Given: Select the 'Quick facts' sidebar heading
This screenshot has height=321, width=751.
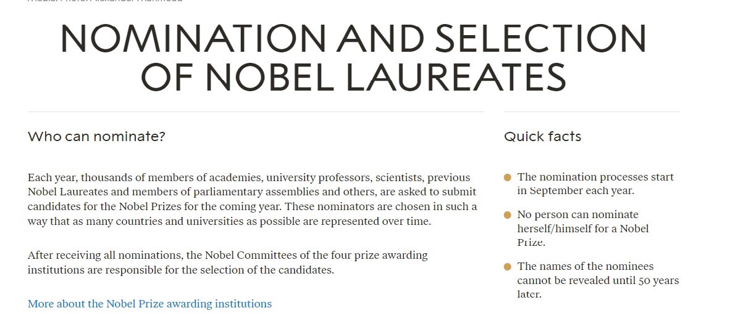Looking at the screenshot, I should tap(542, 136).
